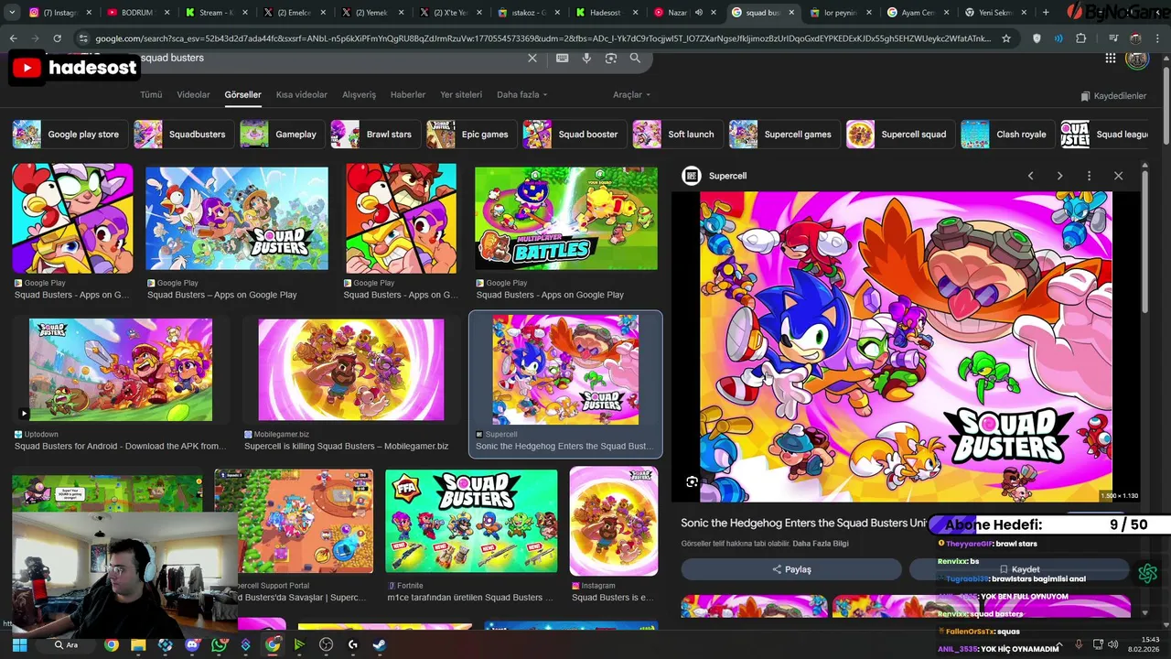Reload the page with the refresh icon
The image size is (1171, 659).
coord(57,38)
